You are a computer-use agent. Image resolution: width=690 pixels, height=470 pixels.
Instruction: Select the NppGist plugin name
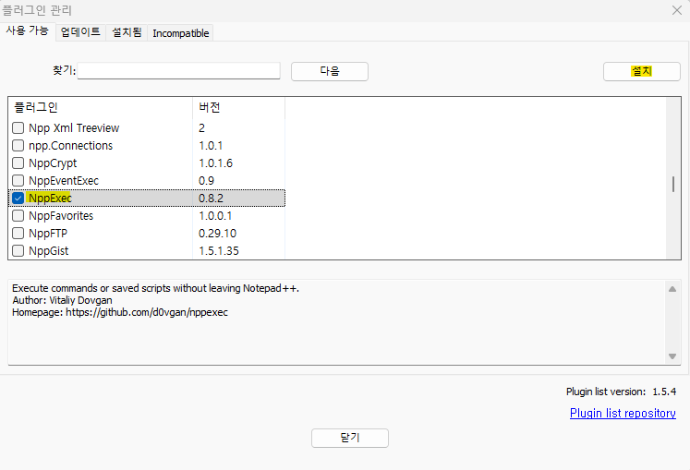49,251
